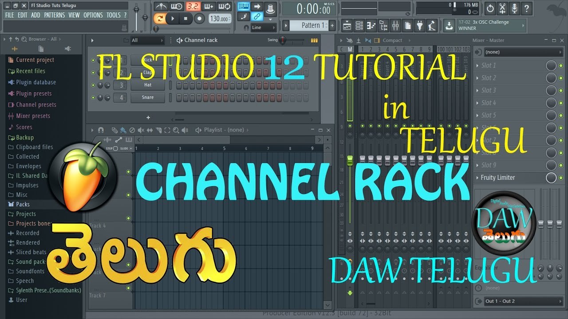Viewport: 568px width, 319px height.
Task: Select the paint brush tool in Playlist
Action: point(123,130)
